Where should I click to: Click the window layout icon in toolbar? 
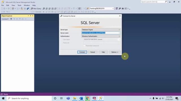point(126,9)
